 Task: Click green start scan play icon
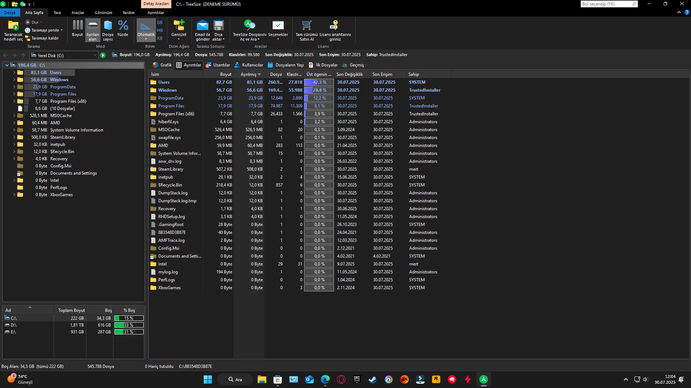pos(103,55)
